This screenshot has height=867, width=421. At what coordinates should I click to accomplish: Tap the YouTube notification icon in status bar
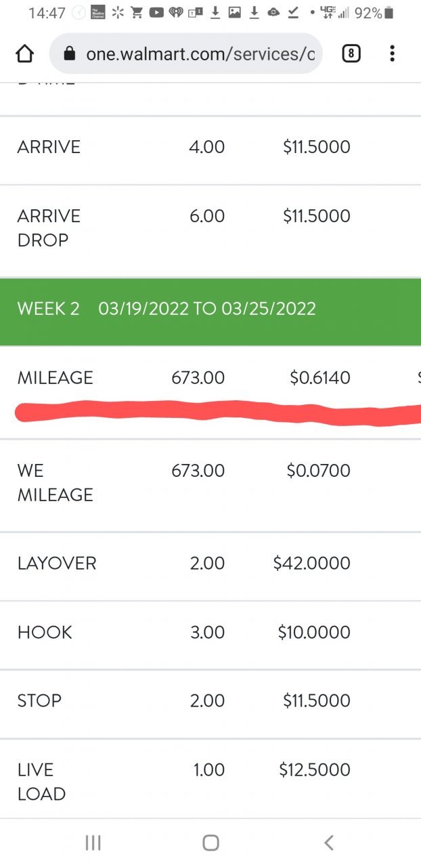156,13
